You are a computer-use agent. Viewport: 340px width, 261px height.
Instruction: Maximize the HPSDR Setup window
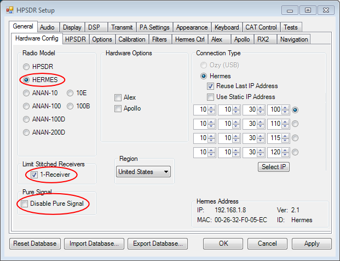coord(308,10)
